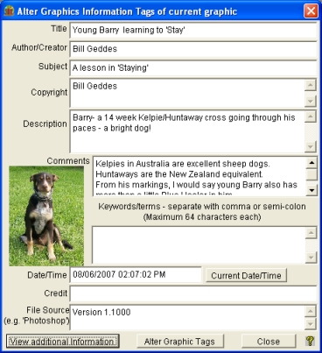
Task: Click inside the Copyright text box
Action: point(187,93)
